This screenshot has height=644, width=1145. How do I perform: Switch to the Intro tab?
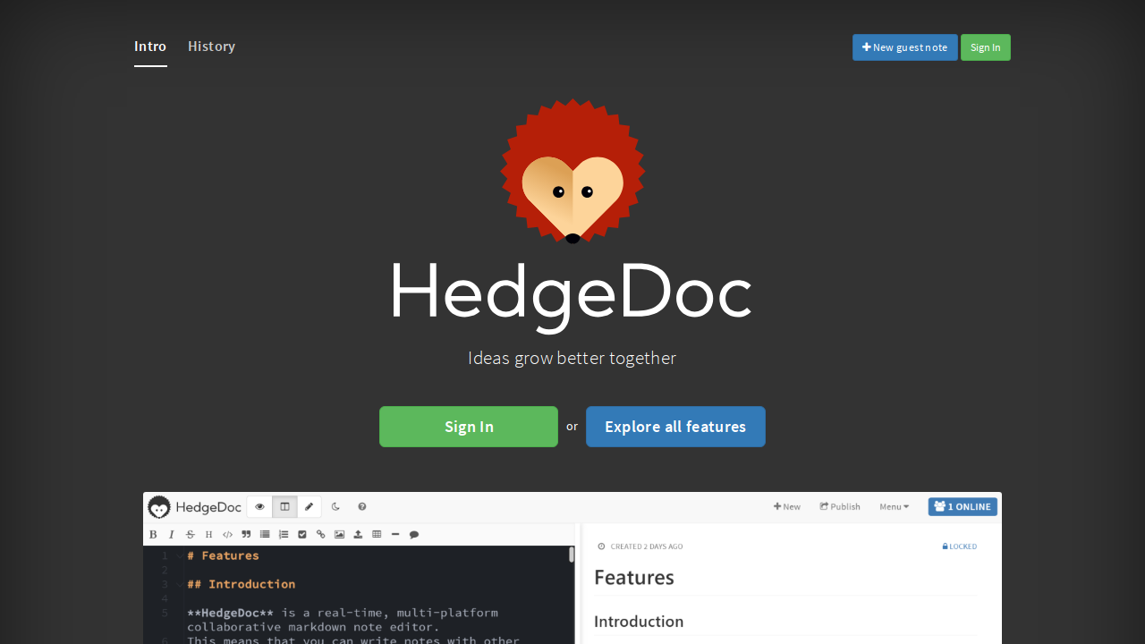point(150,47)
